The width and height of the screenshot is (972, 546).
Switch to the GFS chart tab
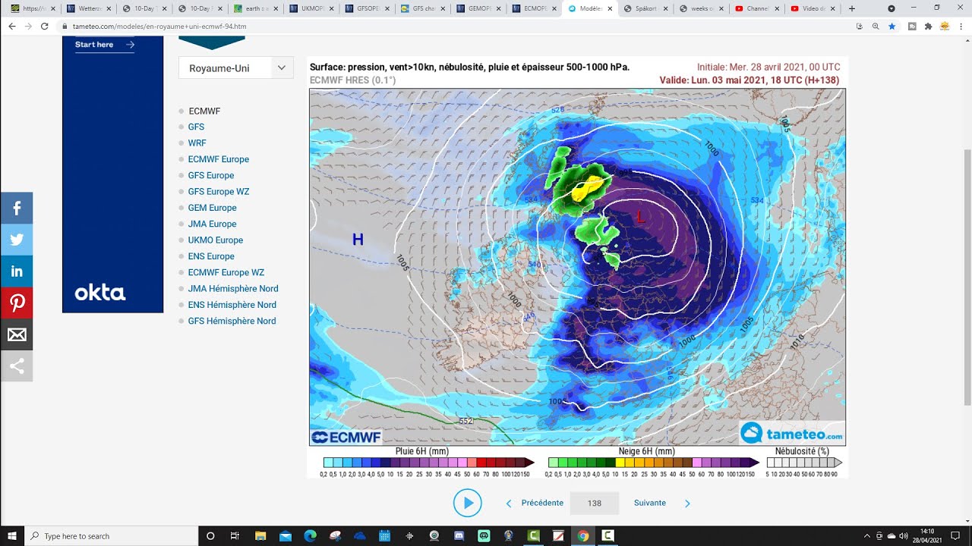421,8
